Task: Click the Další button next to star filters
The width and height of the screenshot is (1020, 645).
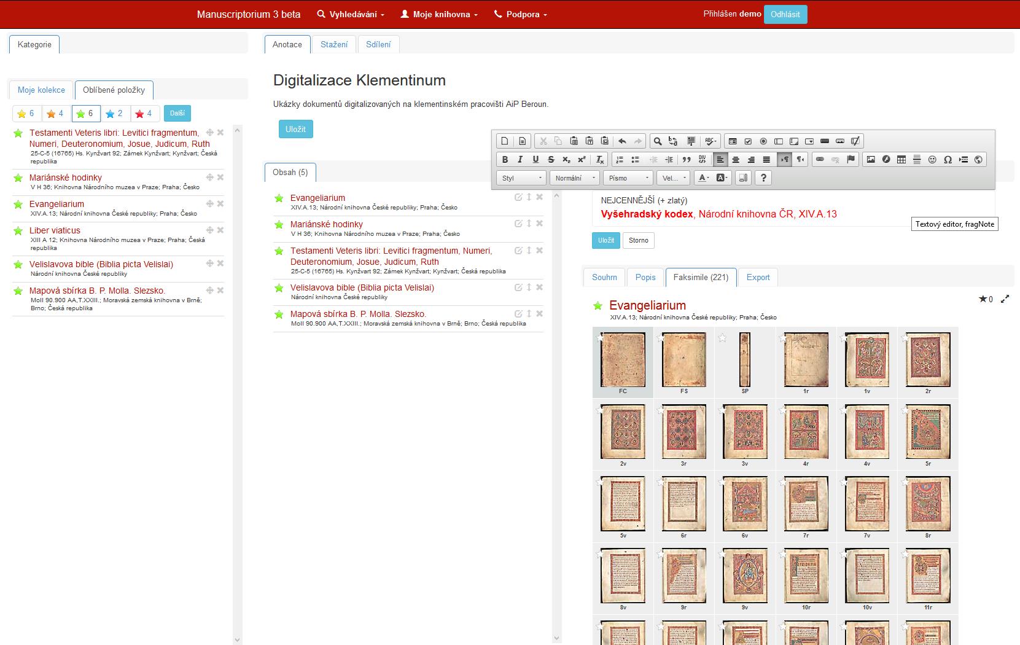Action: pos(177,113)
